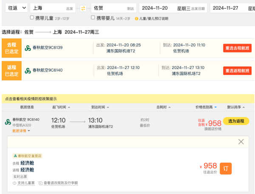This screenshot has height=194, width=255.
Task: Swap departure and arrival cities icon
Action: click(x=83, y=8)
